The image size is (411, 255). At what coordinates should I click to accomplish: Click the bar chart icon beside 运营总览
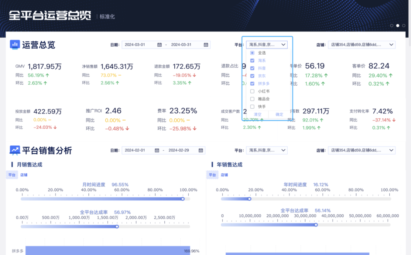click(14, 44)
